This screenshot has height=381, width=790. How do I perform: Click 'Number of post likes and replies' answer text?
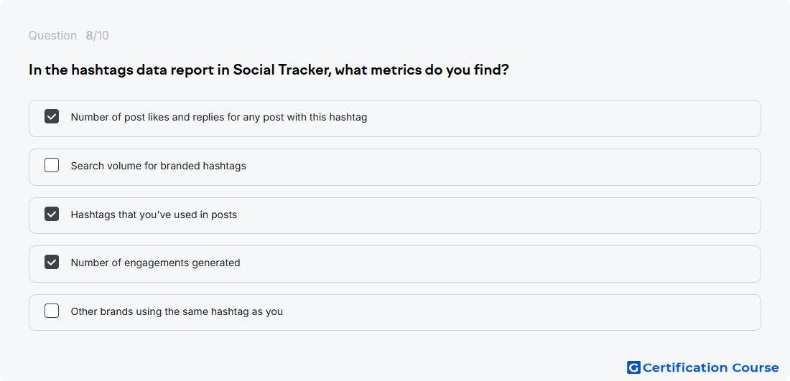218,117
